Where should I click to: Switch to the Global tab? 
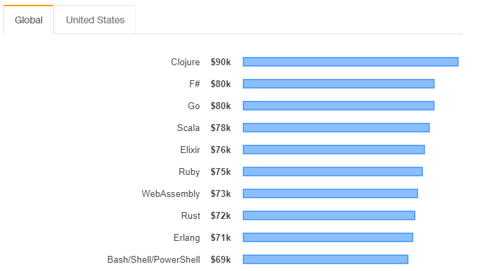click(x=28, y=20)
